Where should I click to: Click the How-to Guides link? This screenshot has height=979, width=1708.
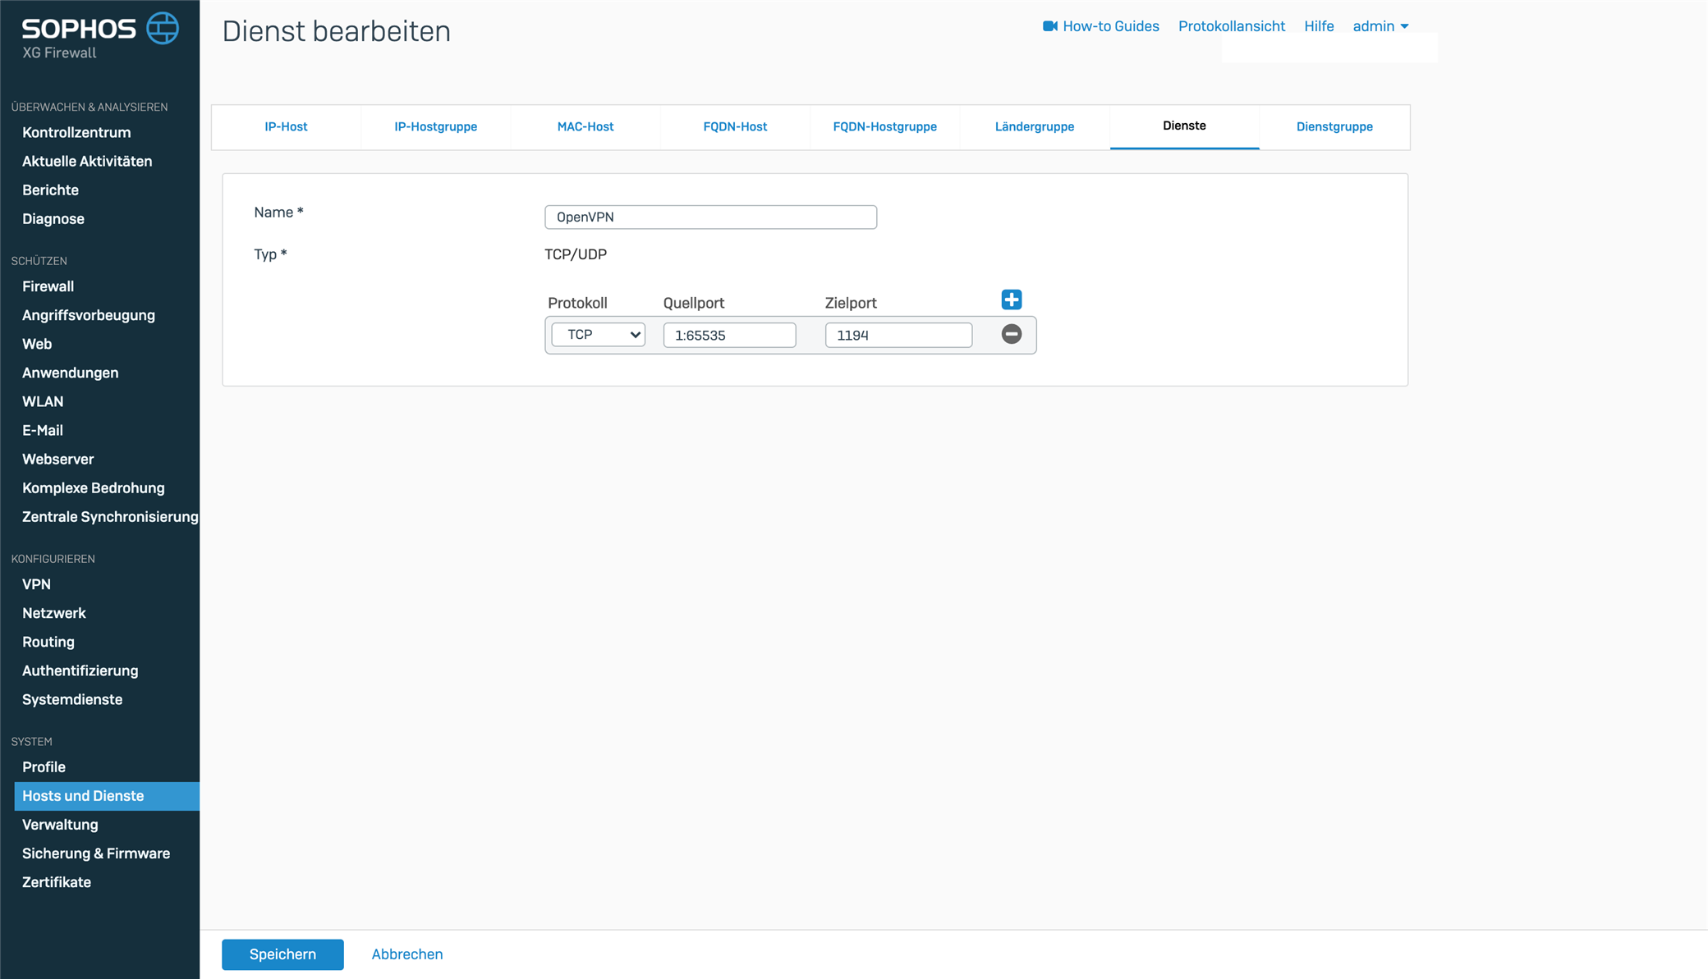pos(1110,26)
